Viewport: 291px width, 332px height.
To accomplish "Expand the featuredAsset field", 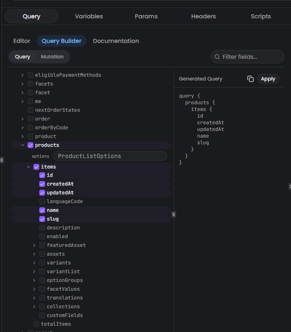I will [x=34, y=245].
